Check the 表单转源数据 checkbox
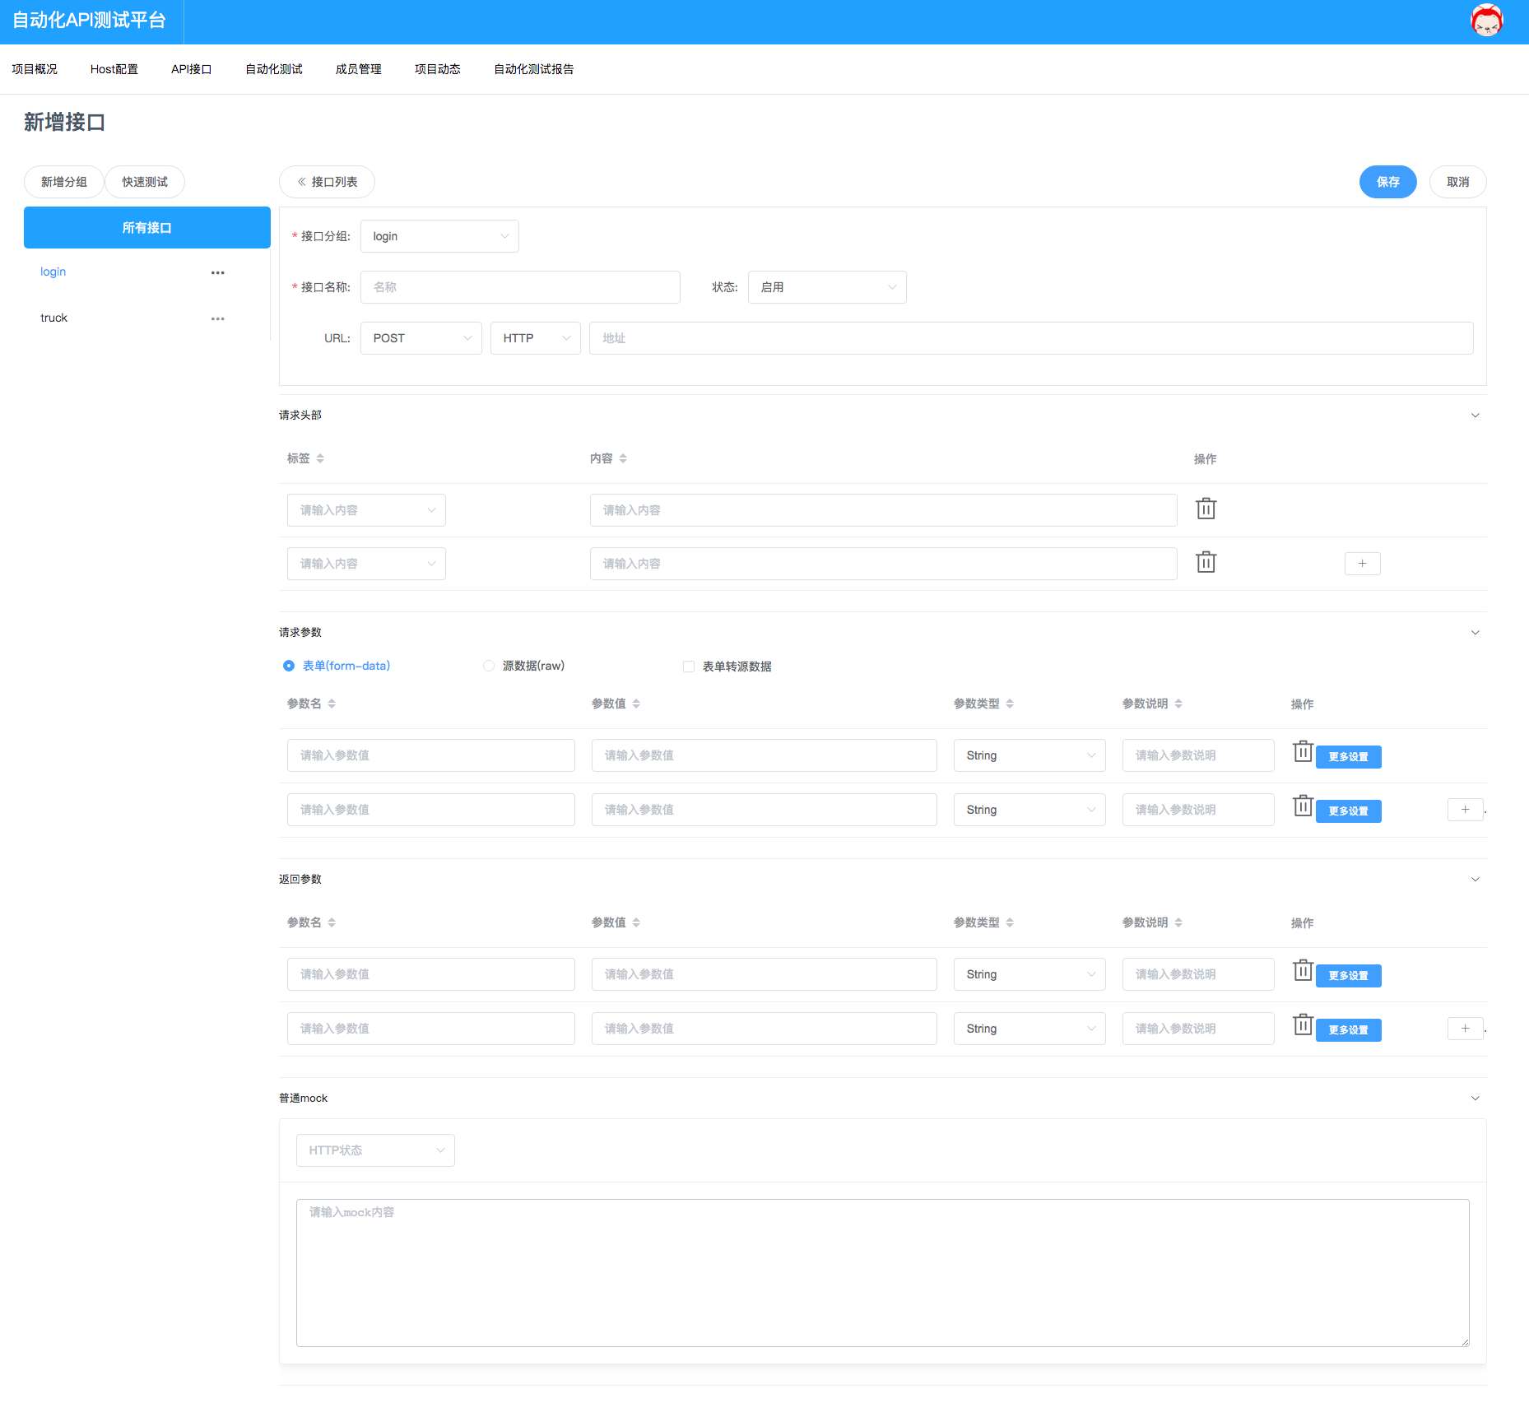This screenshot has height=1403, width=1529. (689, 667)
